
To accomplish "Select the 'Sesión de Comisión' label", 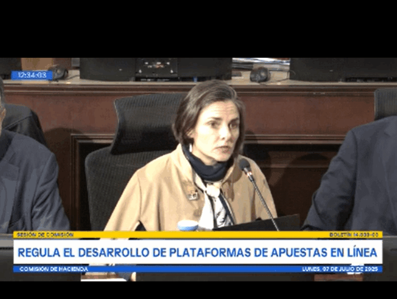I will tap(45, 234).
